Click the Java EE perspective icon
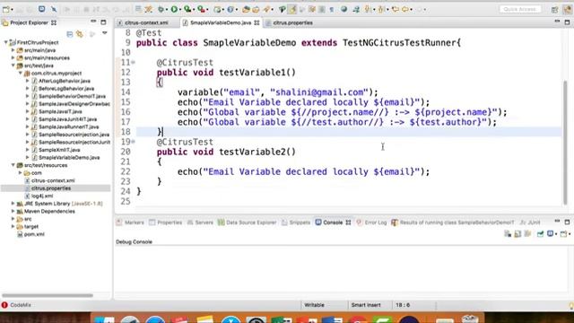The image size is (574, 323). click(567, 10)
